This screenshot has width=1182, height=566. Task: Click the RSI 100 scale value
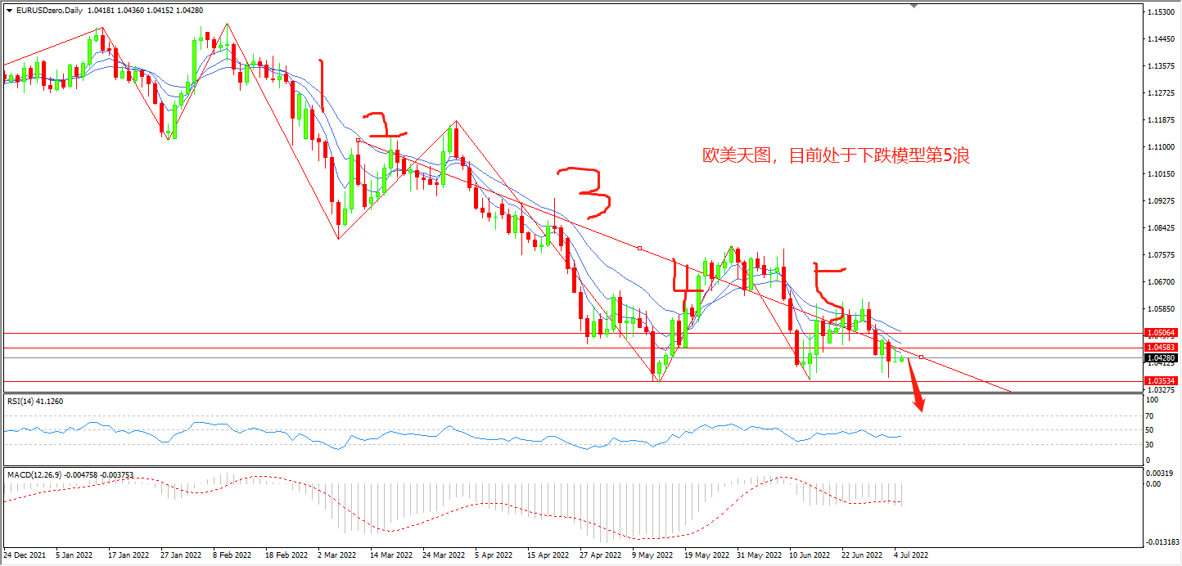tap(1152, 401)
